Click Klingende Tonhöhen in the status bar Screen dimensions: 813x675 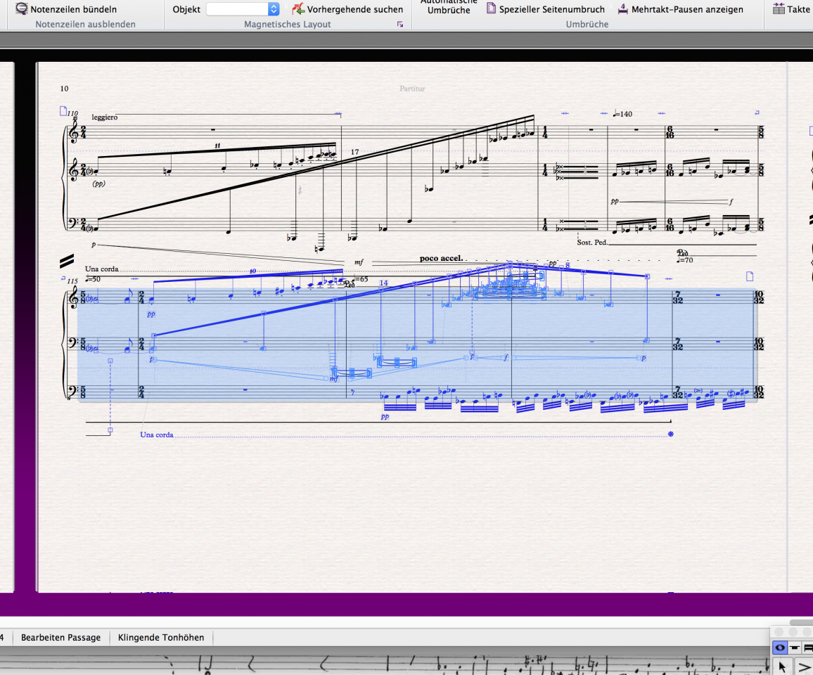(161, 637)
